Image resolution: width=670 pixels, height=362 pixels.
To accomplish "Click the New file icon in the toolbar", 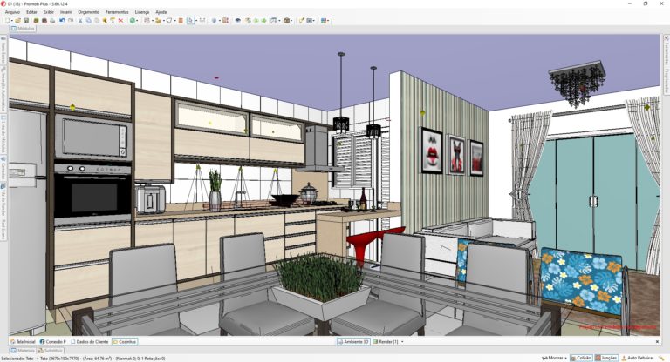I will coord(5,20).
